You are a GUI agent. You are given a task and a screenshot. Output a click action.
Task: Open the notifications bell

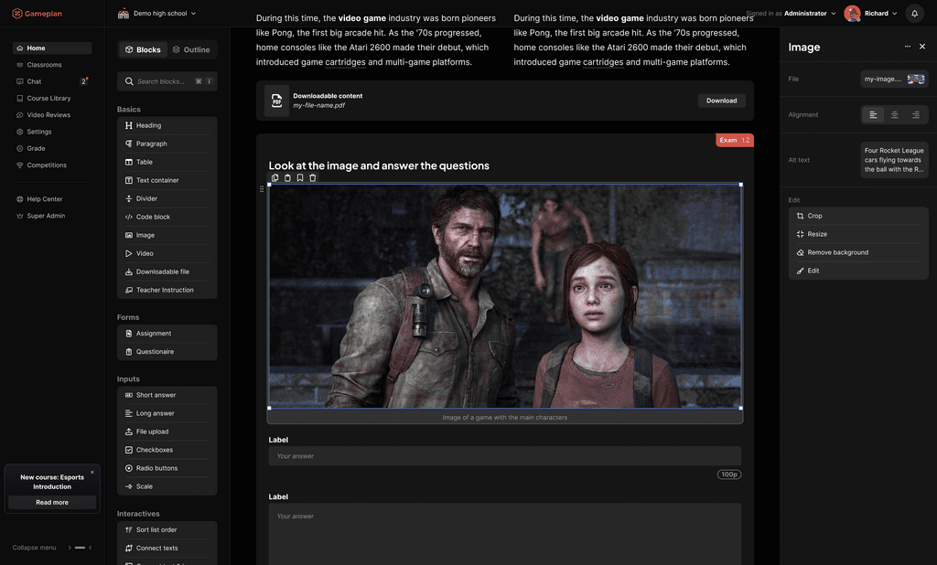click(914, 13)
